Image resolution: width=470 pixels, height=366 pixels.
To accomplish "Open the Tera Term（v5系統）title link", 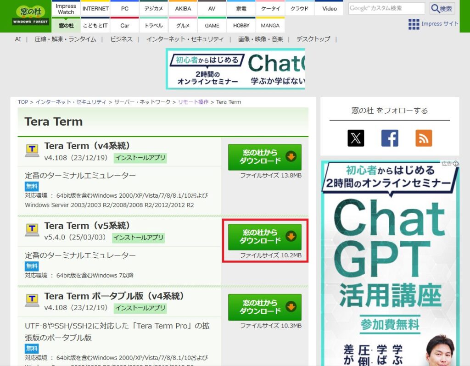I will [x=87, y=226].
